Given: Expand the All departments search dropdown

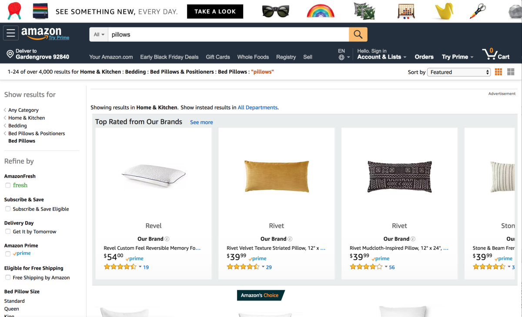Looking at the screenshot, I should (x=99, y=34).
